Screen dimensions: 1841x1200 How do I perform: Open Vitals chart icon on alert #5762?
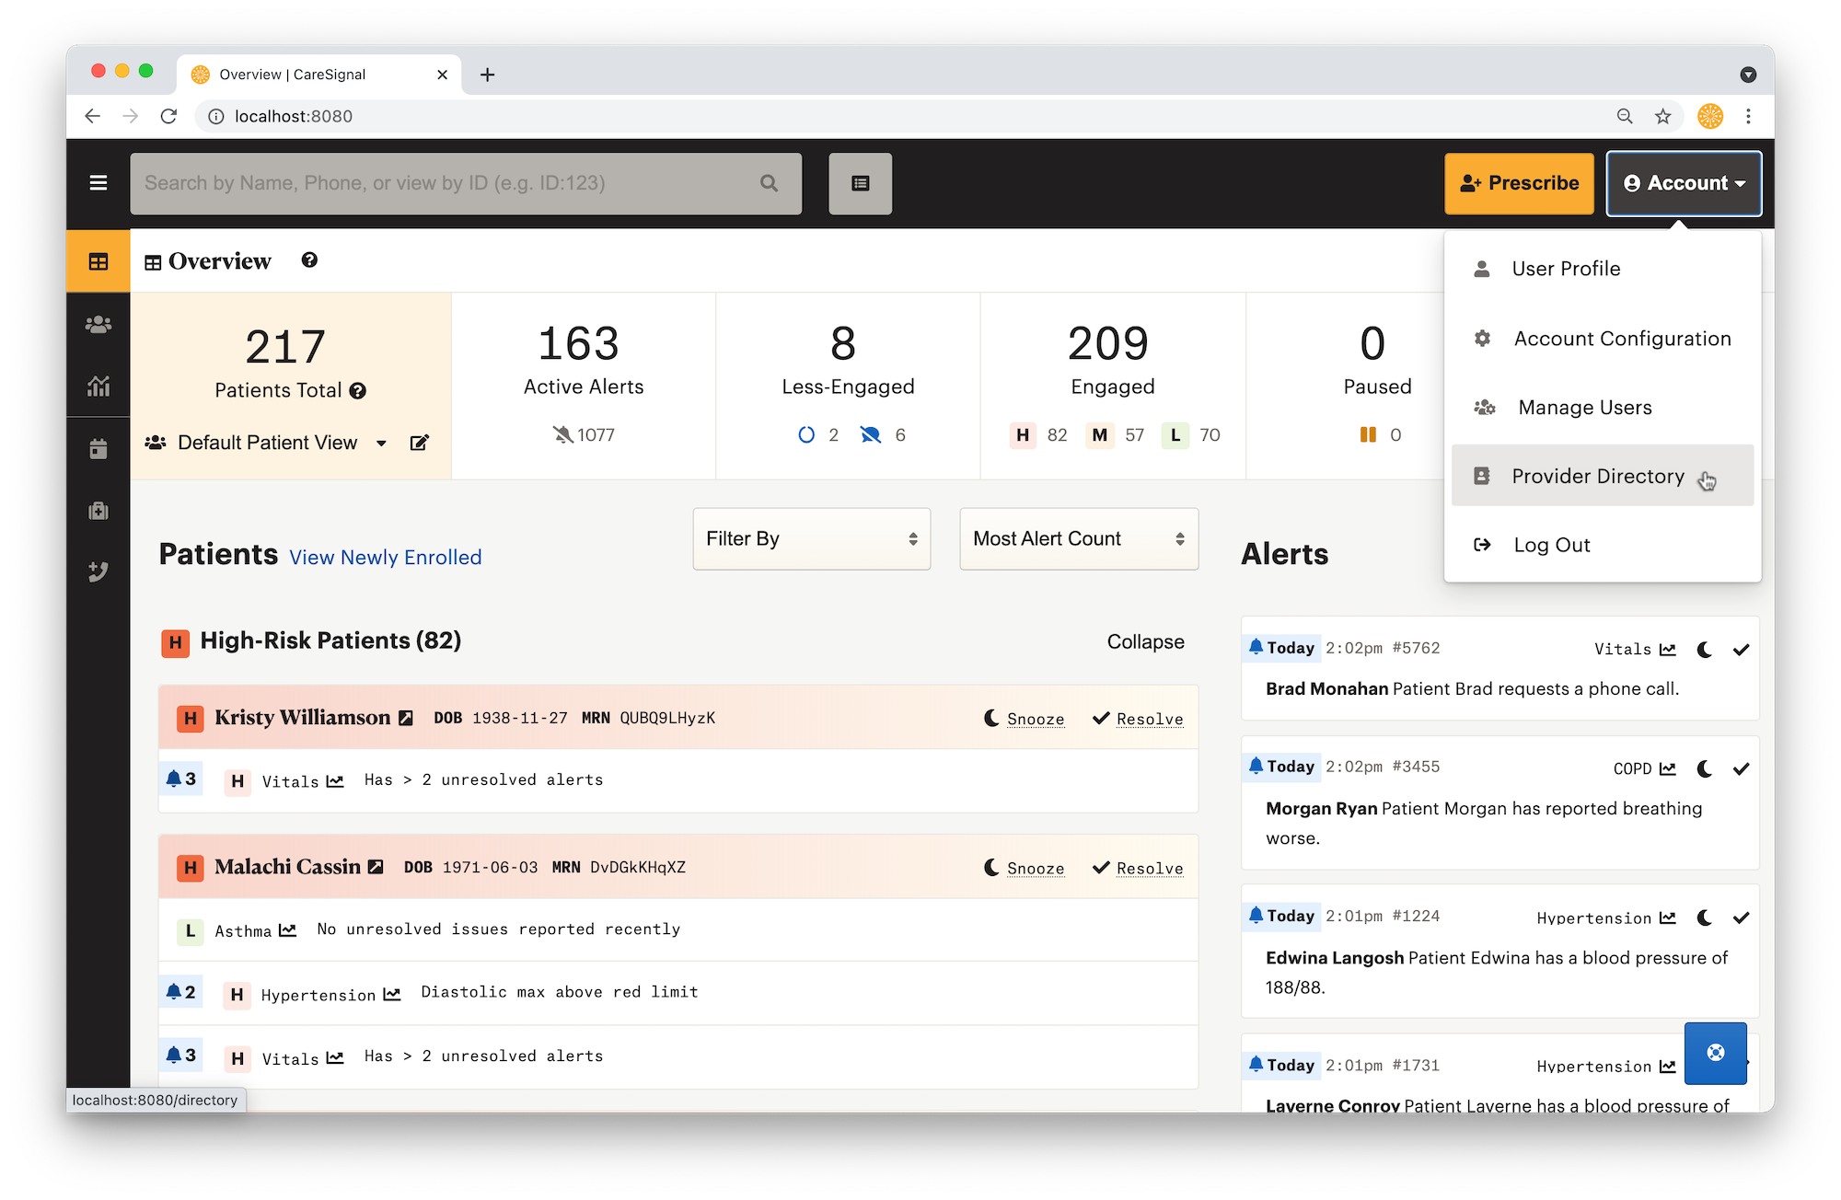click(1668, 650)
